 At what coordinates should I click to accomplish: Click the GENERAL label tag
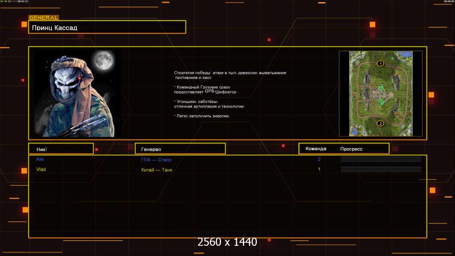44,17
